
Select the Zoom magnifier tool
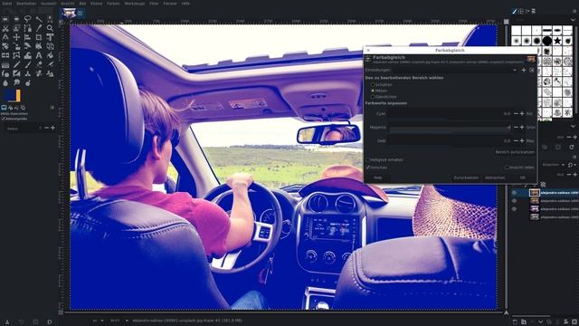(x=50, y=28)
